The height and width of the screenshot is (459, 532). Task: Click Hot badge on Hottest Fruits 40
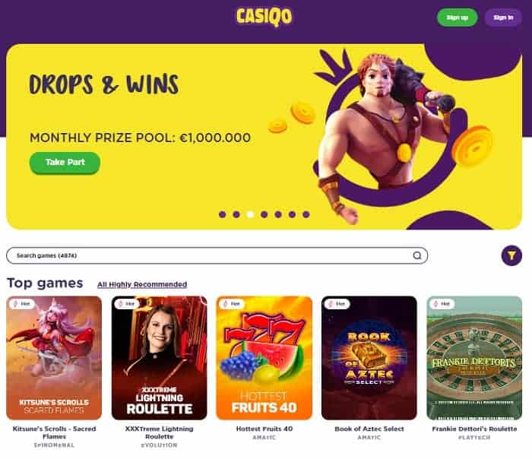[232, 304]
